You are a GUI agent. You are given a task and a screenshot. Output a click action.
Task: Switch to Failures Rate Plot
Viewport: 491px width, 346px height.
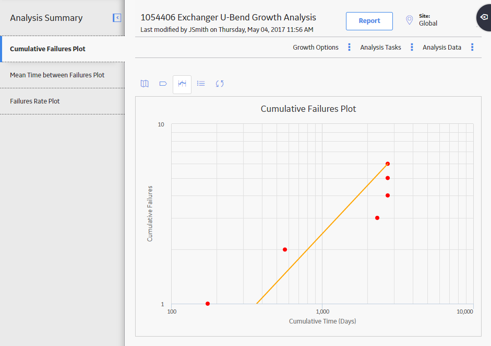63,101
